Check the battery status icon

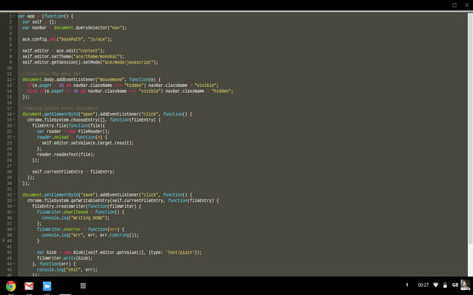click(445, 285)
